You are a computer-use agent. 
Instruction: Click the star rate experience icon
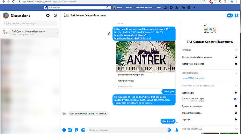pos(236,64)
